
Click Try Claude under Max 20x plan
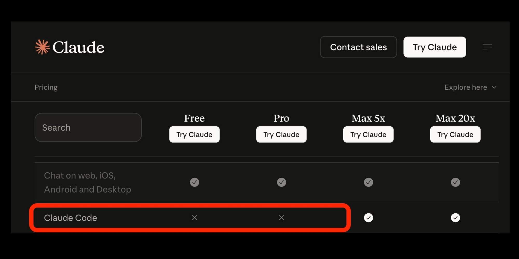click(x=455, y=134)
